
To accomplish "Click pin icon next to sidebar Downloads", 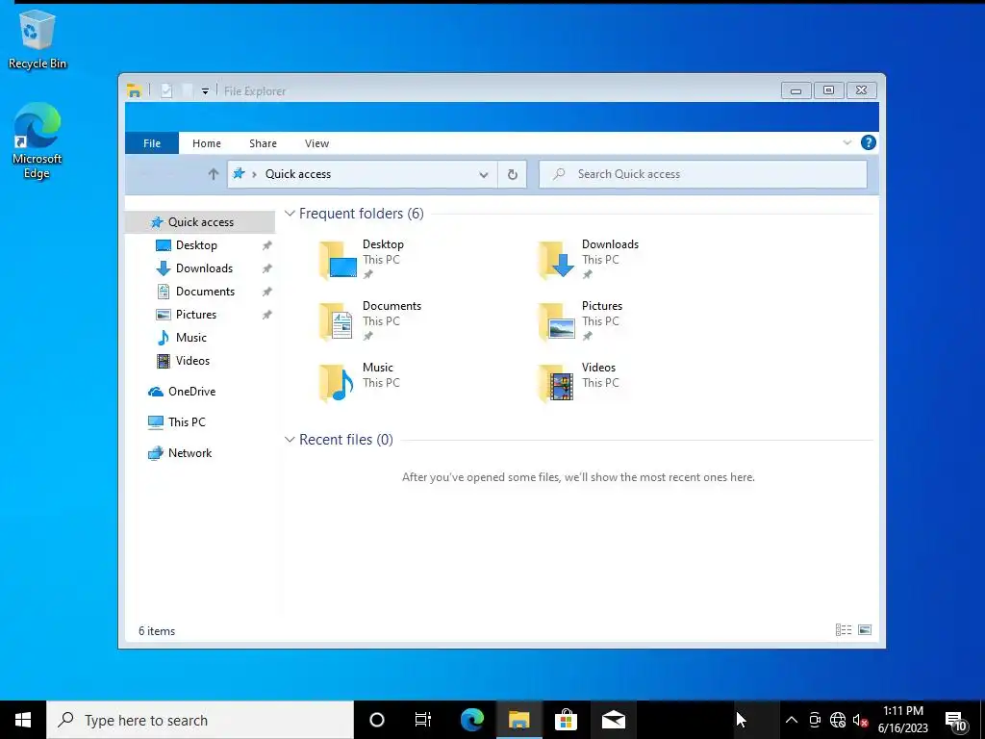I will pos(267,269).
